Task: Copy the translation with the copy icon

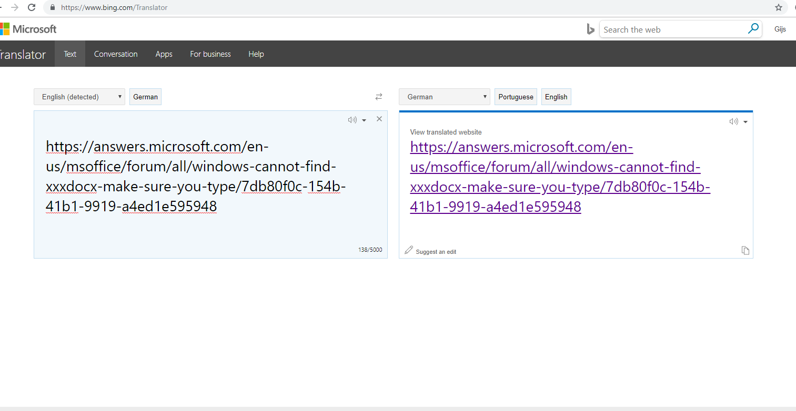Action: [x=745, y=250]
